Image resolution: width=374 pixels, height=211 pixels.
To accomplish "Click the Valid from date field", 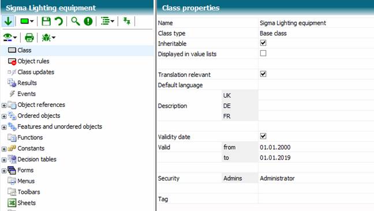I will click(x=316, y=147).
